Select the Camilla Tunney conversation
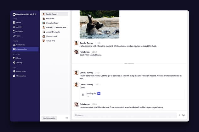 tap(55, 14)
